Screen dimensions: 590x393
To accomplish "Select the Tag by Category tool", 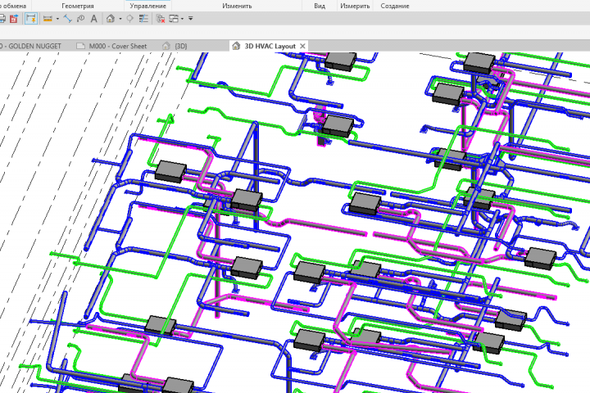I will 80,19.
